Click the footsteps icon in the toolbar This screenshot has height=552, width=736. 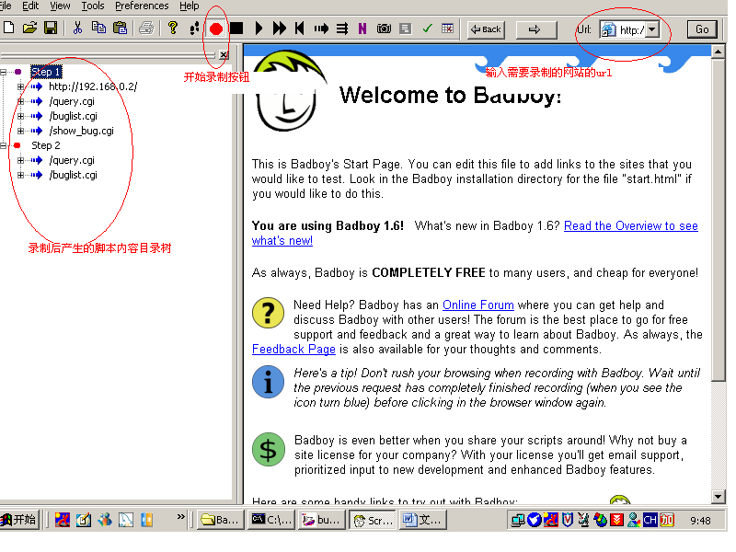(194, 29)
